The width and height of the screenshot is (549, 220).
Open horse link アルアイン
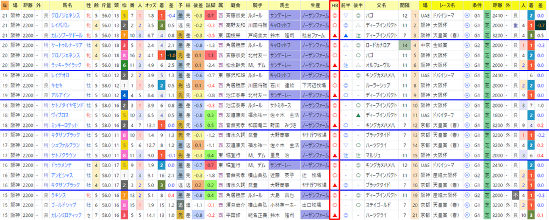60,95
